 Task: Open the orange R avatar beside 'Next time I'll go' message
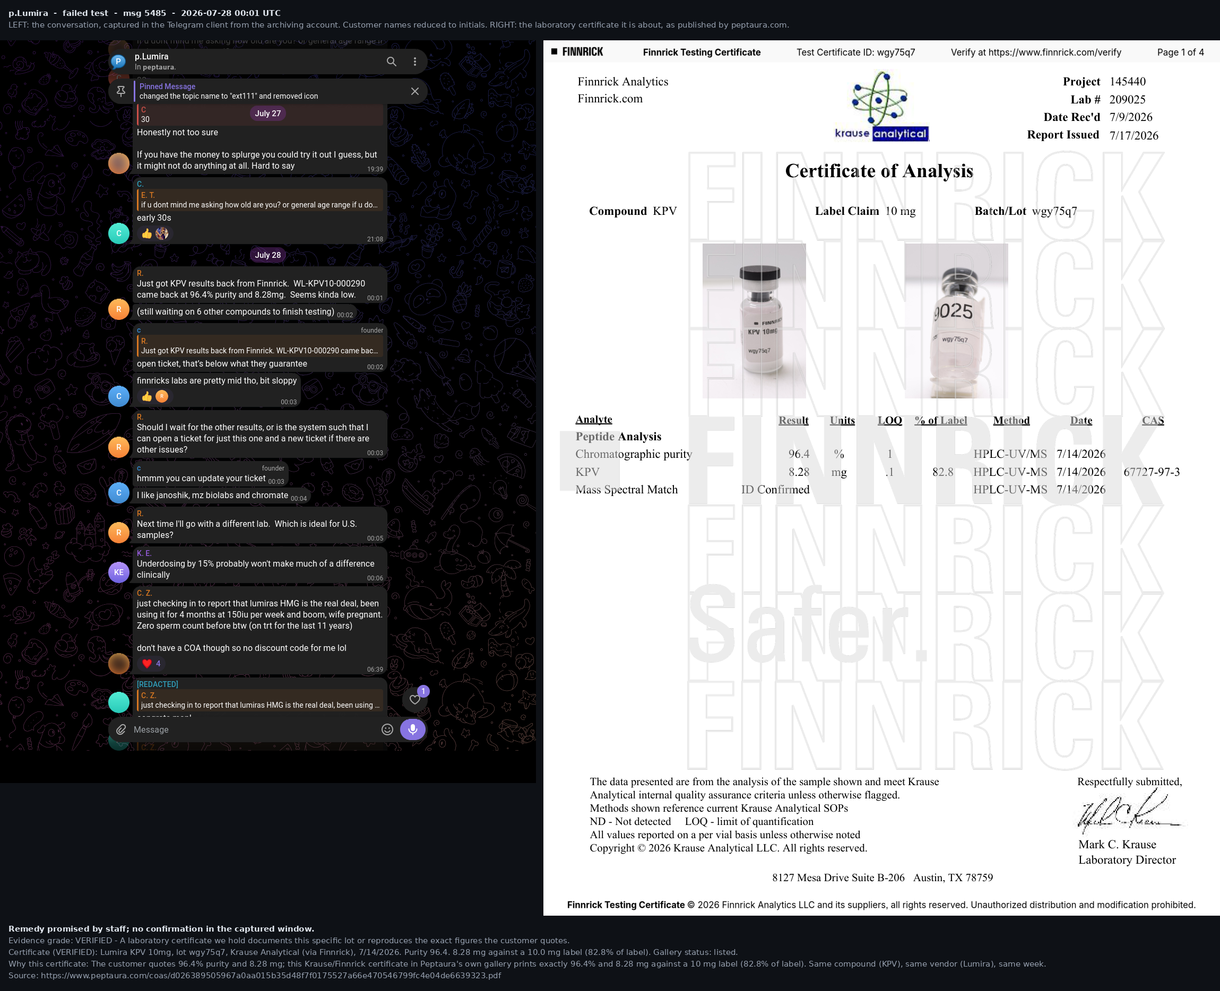[x=119, y=533]
